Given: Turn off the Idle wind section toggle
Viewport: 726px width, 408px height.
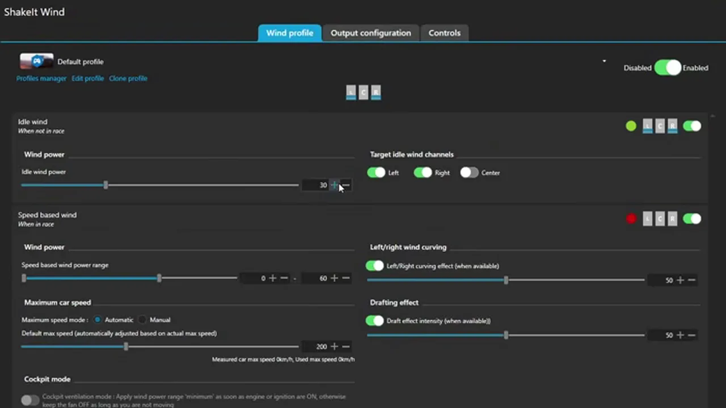Looking at the screenshot, I should point(692,126).
